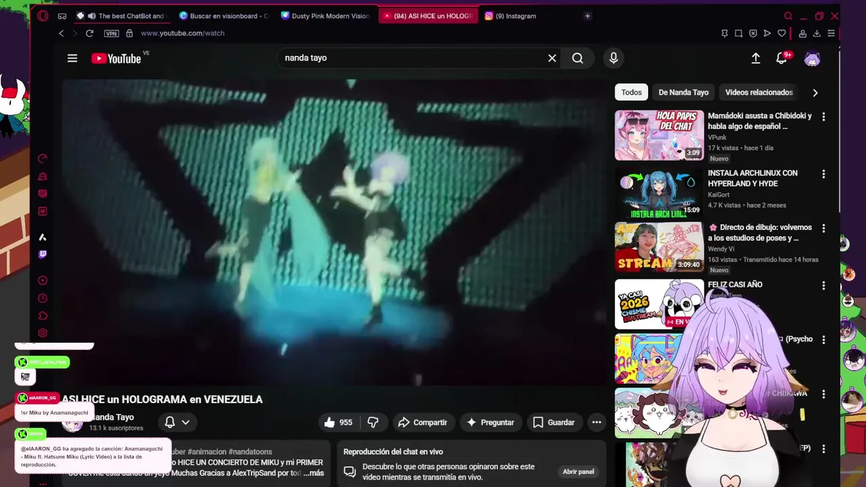This screenshot has height=487, width=866.
Task: Open Extensions cube in sidebar
Action: click(43, 316)
